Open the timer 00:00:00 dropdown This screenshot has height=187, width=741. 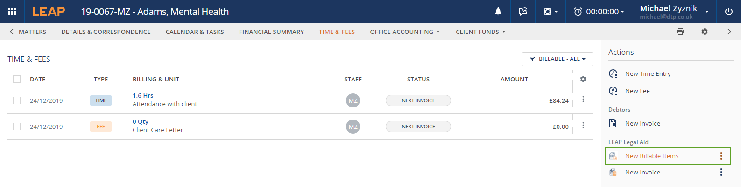[599, 12]
